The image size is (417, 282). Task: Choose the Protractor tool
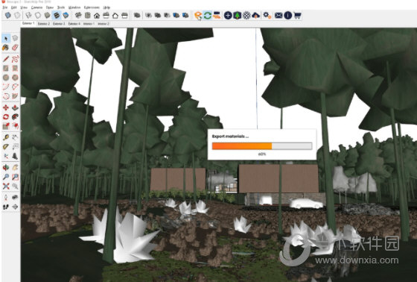(x=6, y=147)
